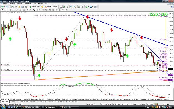Toggle the Data Window crosshair icon
The height and width of the screenshot is (109, 174).
(16, 7)
